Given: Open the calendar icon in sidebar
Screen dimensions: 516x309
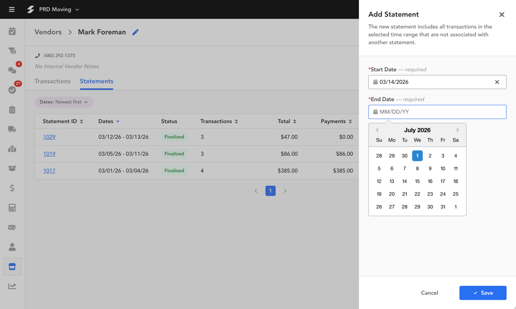Looking at the screenshot, I should [12, 31].
